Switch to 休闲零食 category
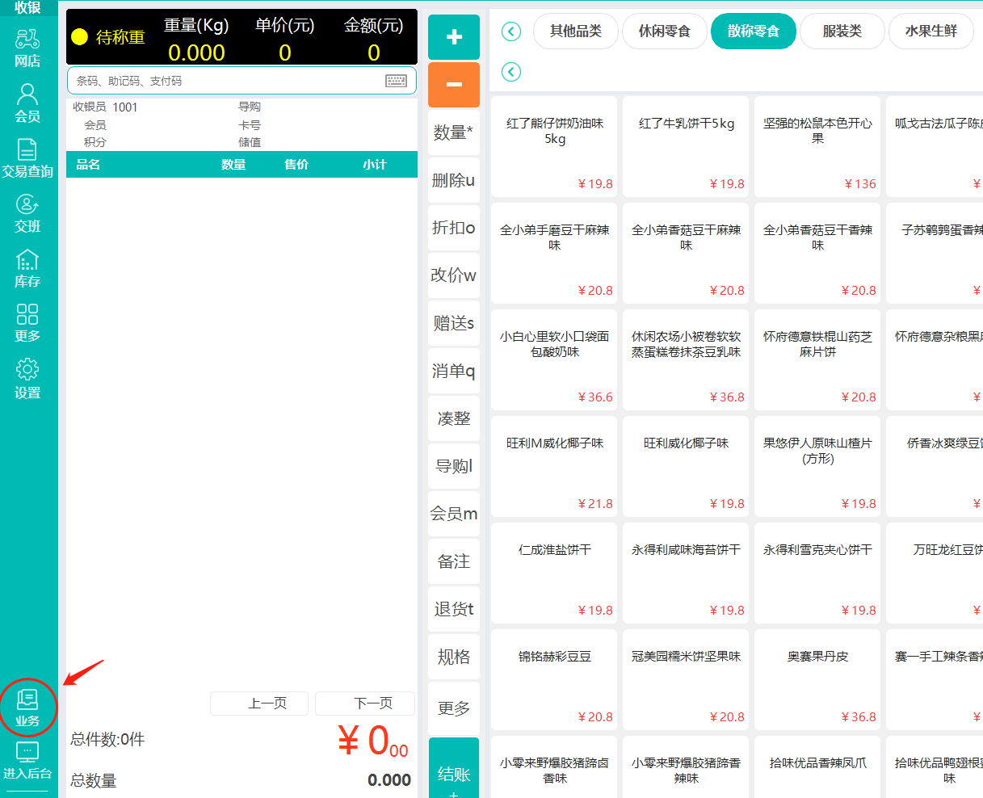Screen dimensions: 983x798 pos(665,31)
